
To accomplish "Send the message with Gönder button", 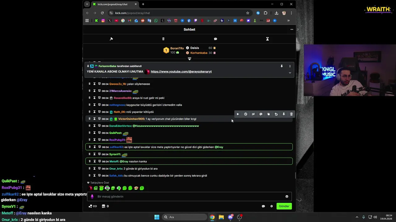I will coord(284,206).
